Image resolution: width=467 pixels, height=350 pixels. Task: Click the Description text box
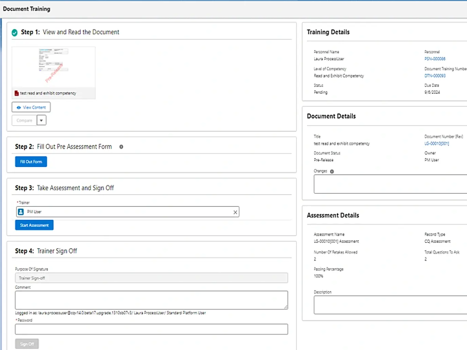click(x=390, y=305)
